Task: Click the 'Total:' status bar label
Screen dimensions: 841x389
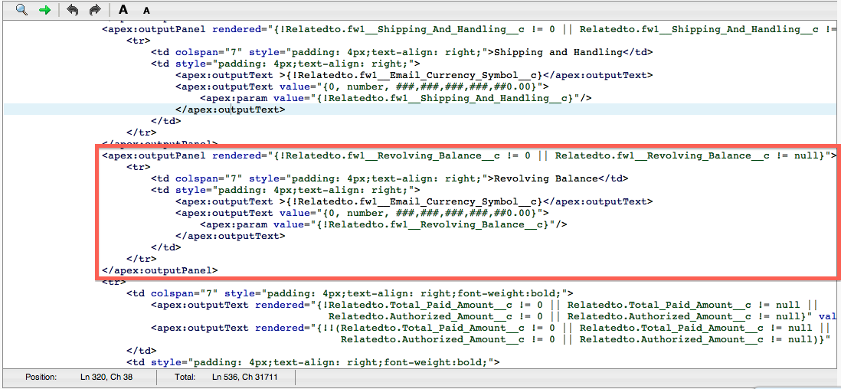Action: coord(185,378)
